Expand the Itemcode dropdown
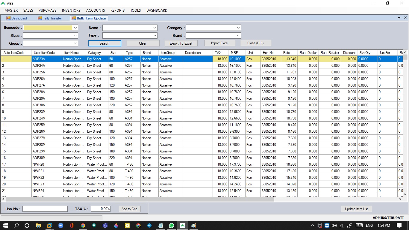The image size is (409, 230). tap(75, 28)
